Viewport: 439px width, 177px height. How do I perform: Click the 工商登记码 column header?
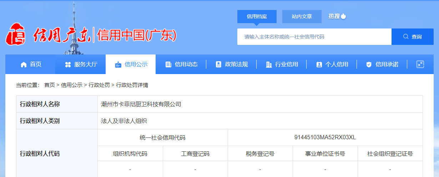(x=195, y=154)
